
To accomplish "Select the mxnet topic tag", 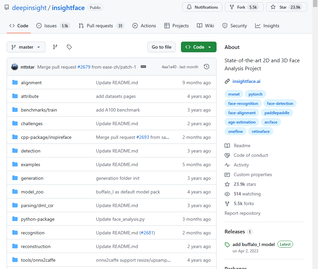I will [234, 94].
